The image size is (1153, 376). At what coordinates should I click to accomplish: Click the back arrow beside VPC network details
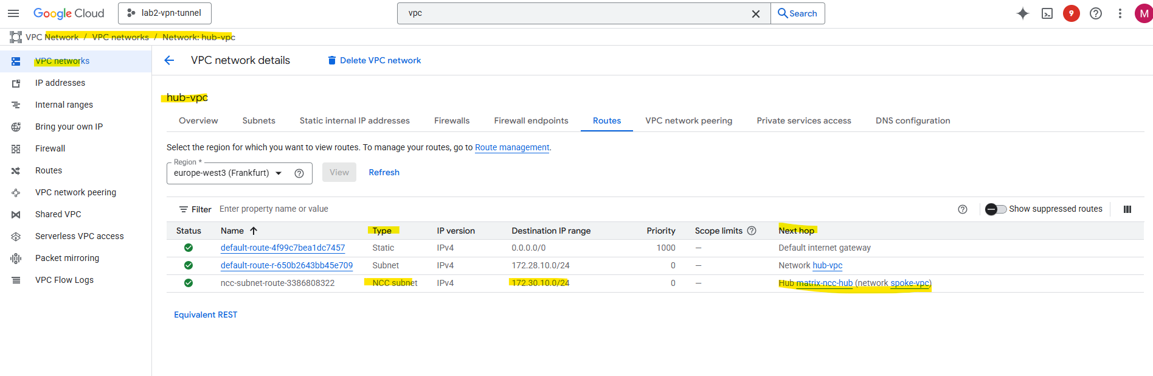169,60
